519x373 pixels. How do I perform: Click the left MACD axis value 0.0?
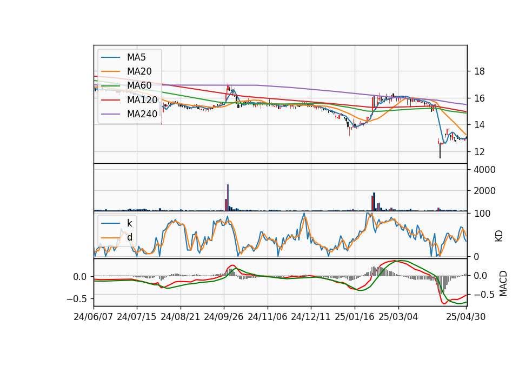pyautogui.click(x=80, y=277)
